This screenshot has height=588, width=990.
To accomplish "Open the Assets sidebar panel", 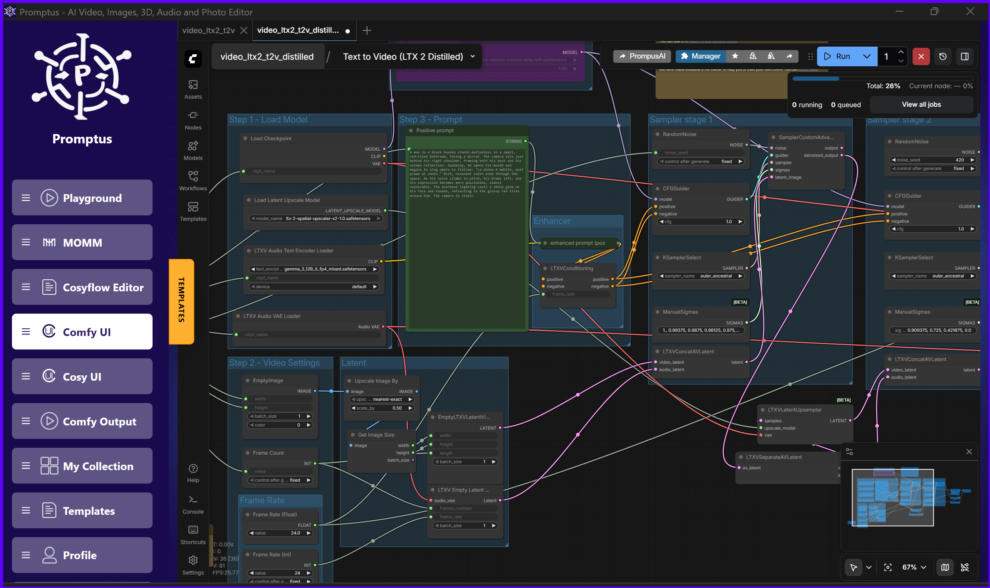I will tap(193, 89).
